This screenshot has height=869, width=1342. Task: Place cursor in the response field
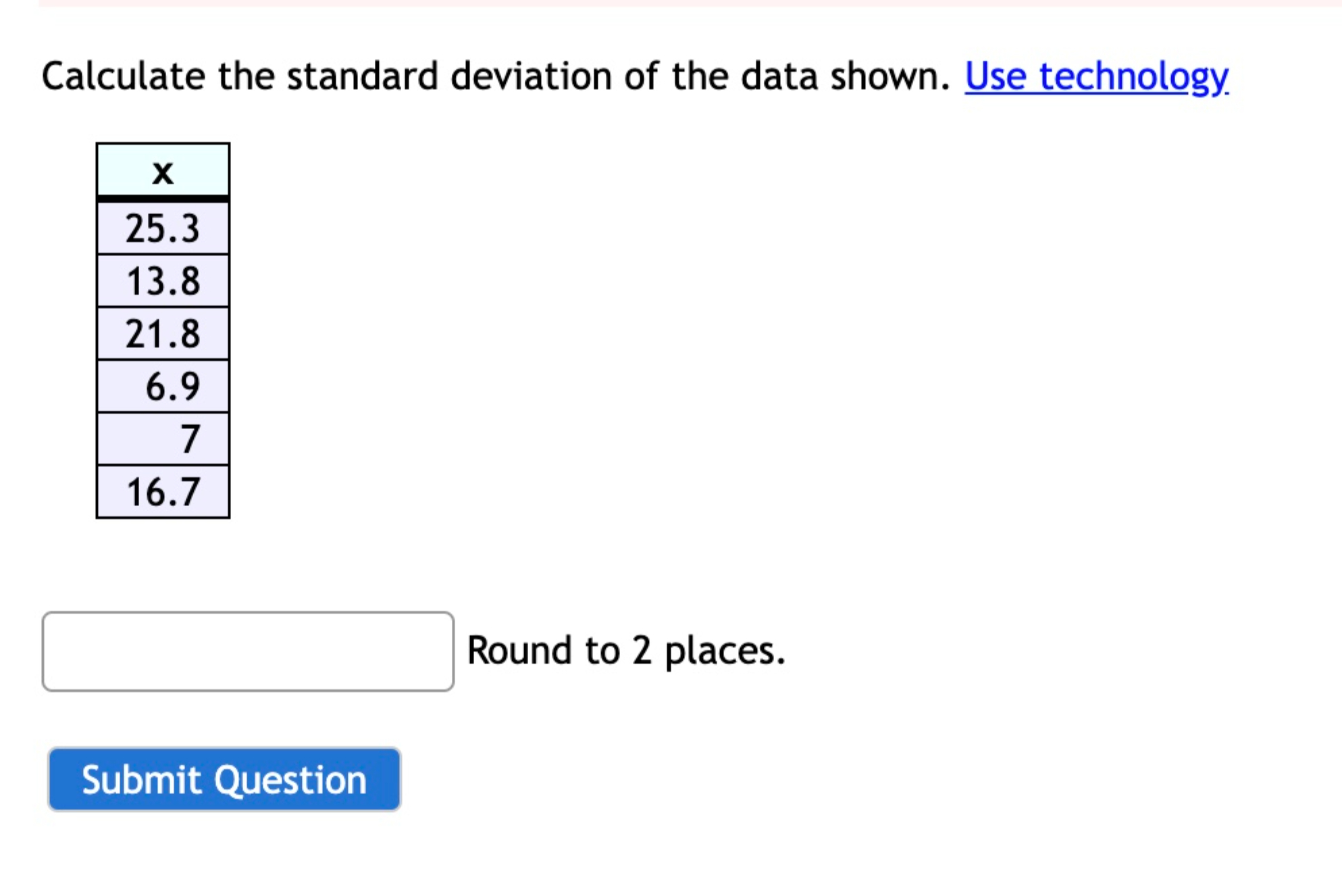[250, 651]
